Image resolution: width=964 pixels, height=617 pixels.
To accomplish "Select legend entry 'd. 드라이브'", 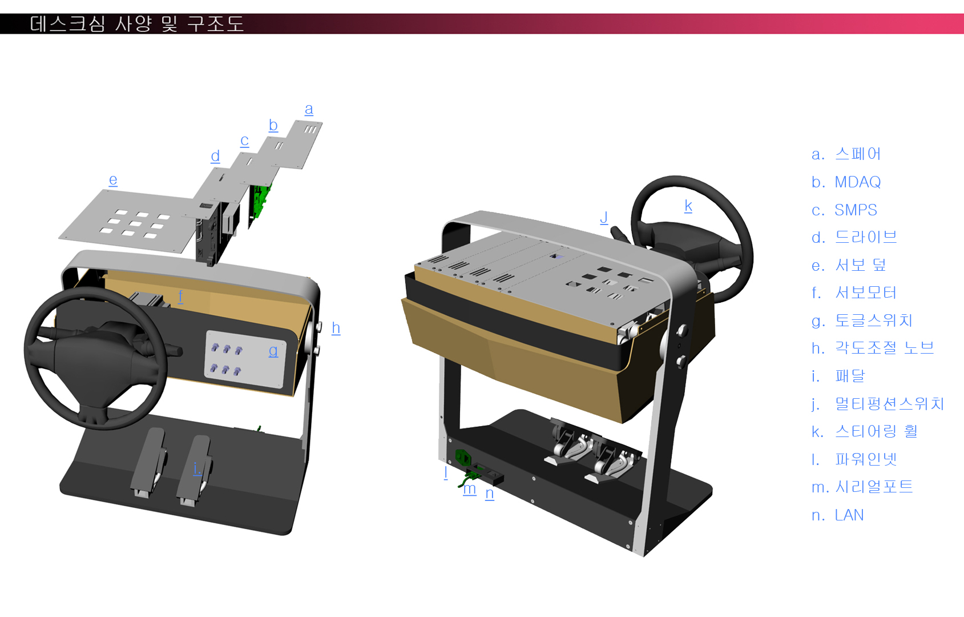I will coord(854,237).
